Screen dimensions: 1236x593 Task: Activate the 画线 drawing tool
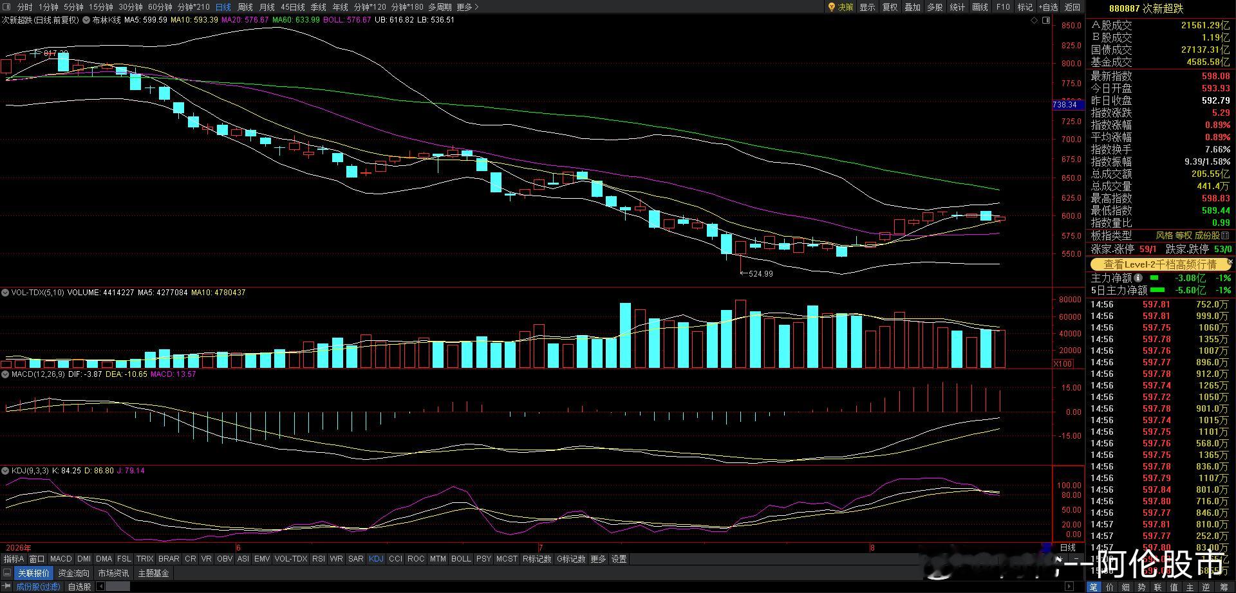(980, 7)
